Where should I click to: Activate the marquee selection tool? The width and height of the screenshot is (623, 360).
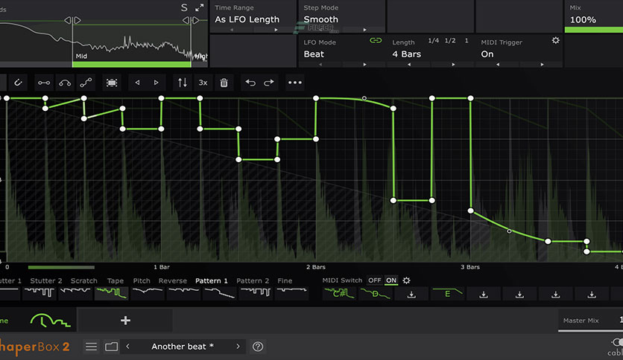click(111, 83)
